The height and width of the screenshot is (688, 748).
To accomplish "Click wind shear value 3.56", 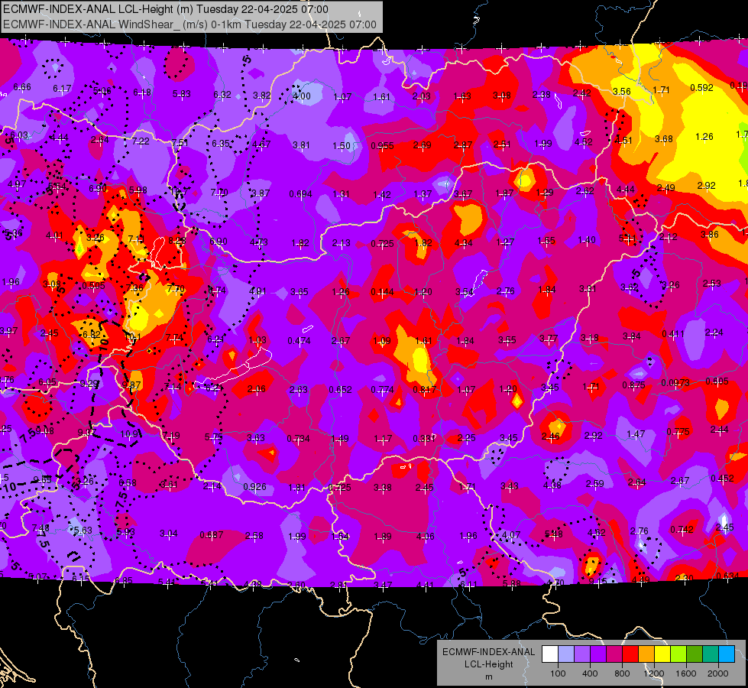I will pos(622,91).
